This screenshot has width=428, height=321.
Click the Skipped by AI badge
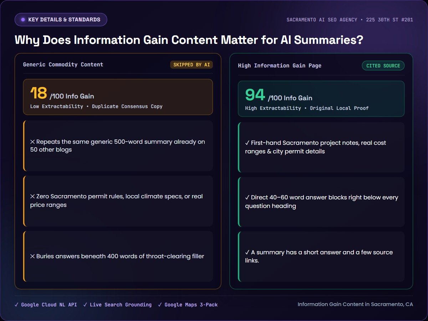[x=192, y=65]
